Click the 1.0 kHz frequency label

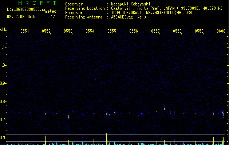click(x=3, y=65)
